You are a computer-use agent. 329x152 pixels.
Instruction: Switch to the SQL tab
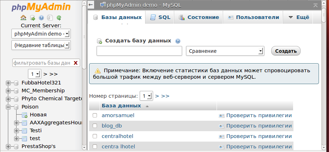pyautogui.click(x=160, y=17)
